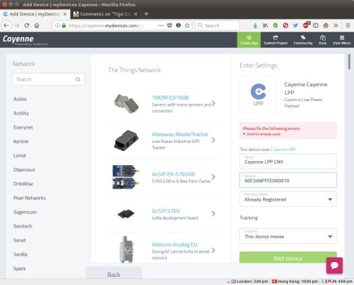Open the Downloads arrow icon

pyautogui.click(x=255, y=26)
